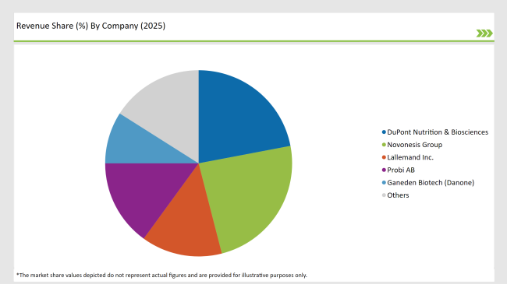507x288 pixels.
Task: Click the Ganeden legend light blue dot
Action: (384, 183)
